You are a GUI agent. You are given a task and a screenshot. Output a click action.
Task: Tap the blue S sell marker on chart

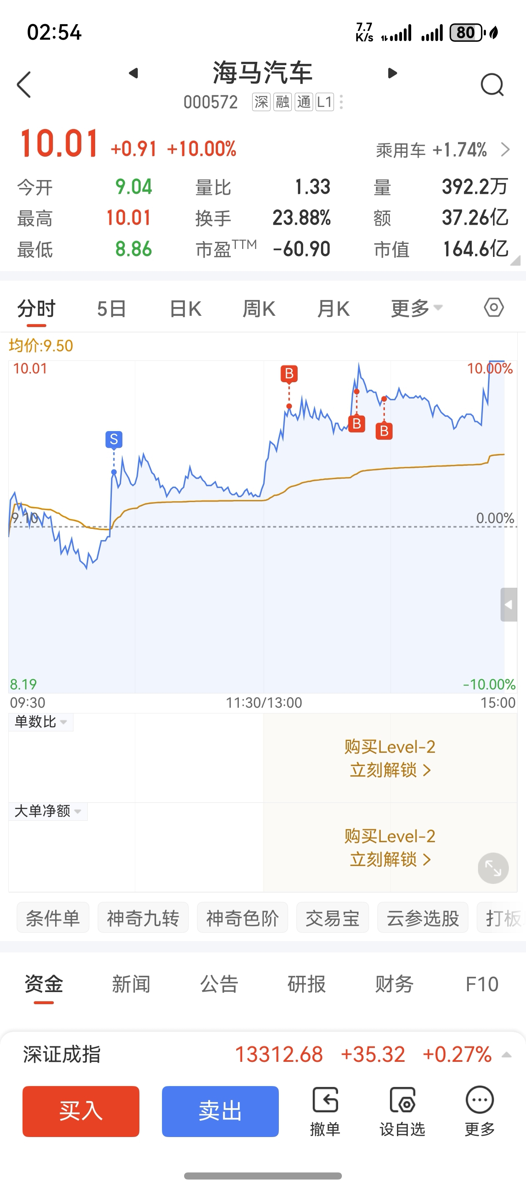point(114,439)
